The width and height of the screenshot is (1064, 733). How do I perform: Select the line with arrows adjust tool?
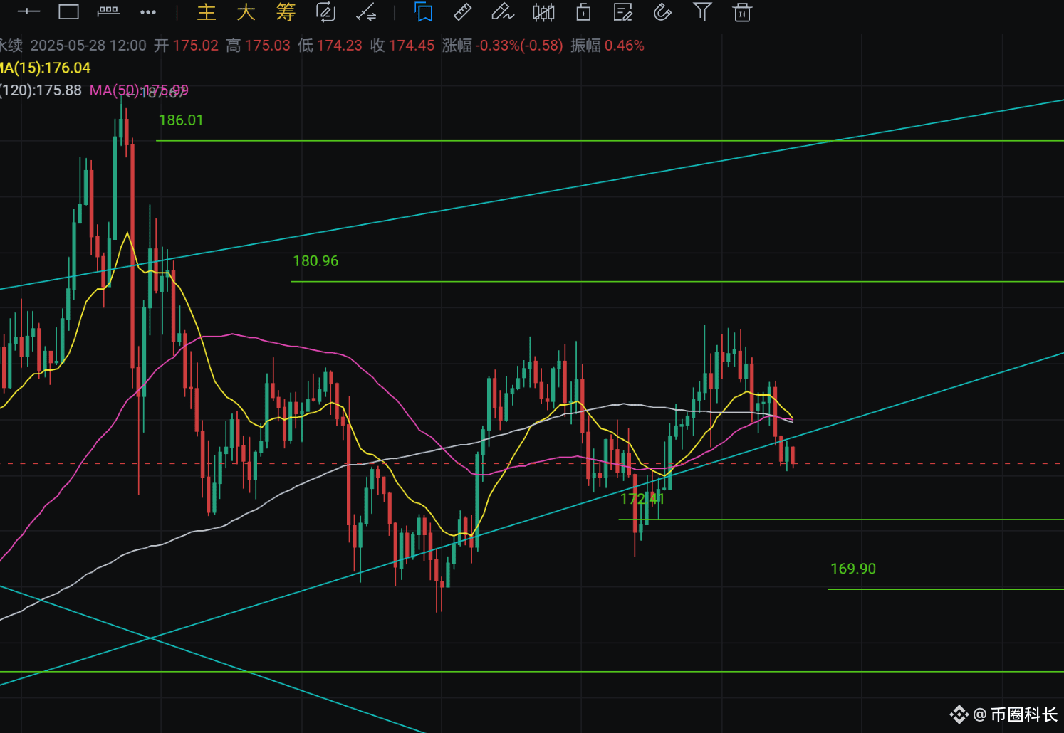366,12
